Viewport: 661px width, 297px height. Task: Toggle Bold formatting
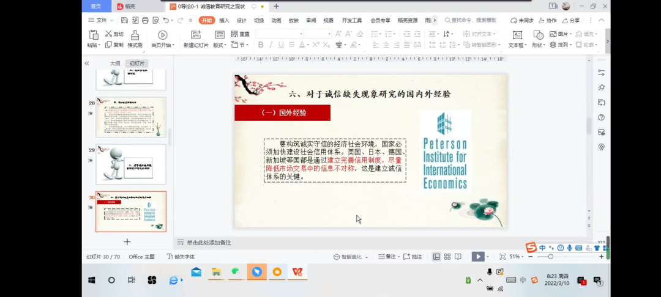click(x=261, y=45)
